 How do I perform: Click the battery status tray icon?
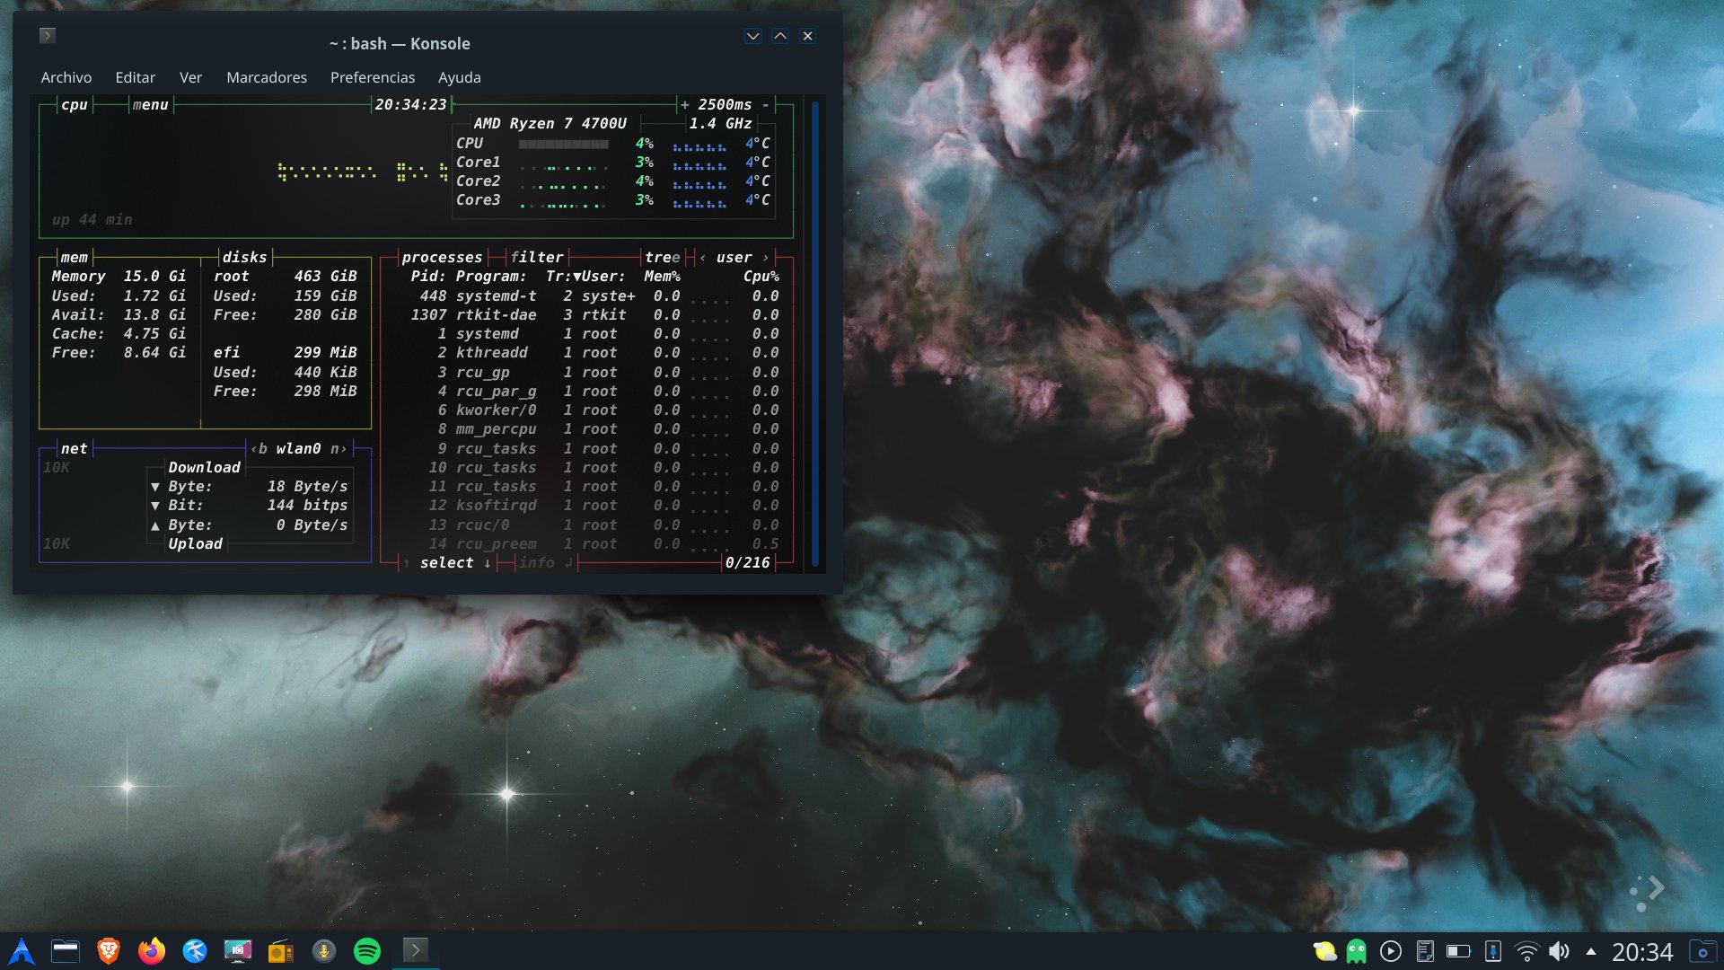(x=1458, y=951)
